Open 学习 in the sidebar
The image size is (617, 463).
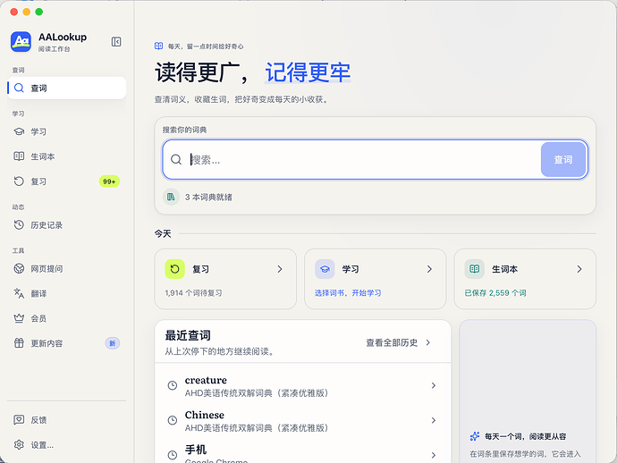[66, 131]
